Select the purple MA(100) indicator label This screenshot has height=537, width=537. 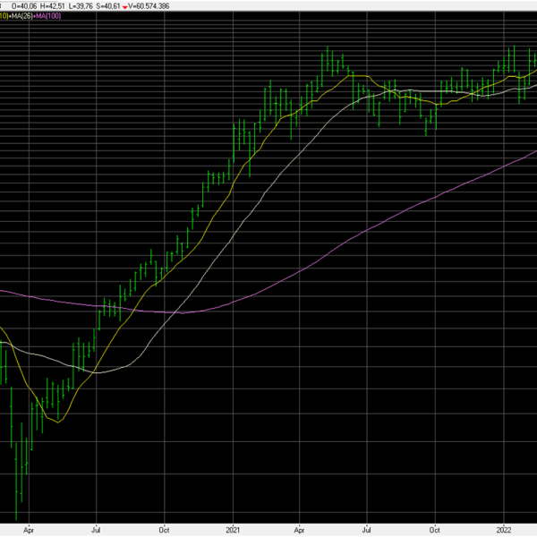tap(47, 15)
